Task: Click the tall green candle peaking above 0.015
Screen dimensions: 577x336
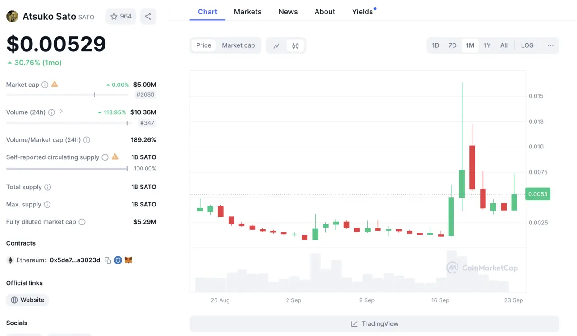Action: click(462, 184)
